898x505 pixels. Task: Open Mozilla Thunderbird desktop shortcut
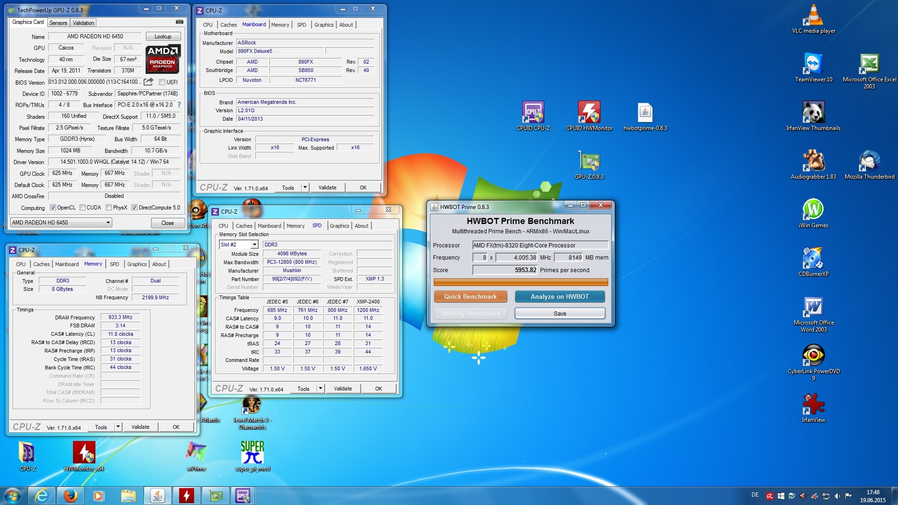coord(869,165)
